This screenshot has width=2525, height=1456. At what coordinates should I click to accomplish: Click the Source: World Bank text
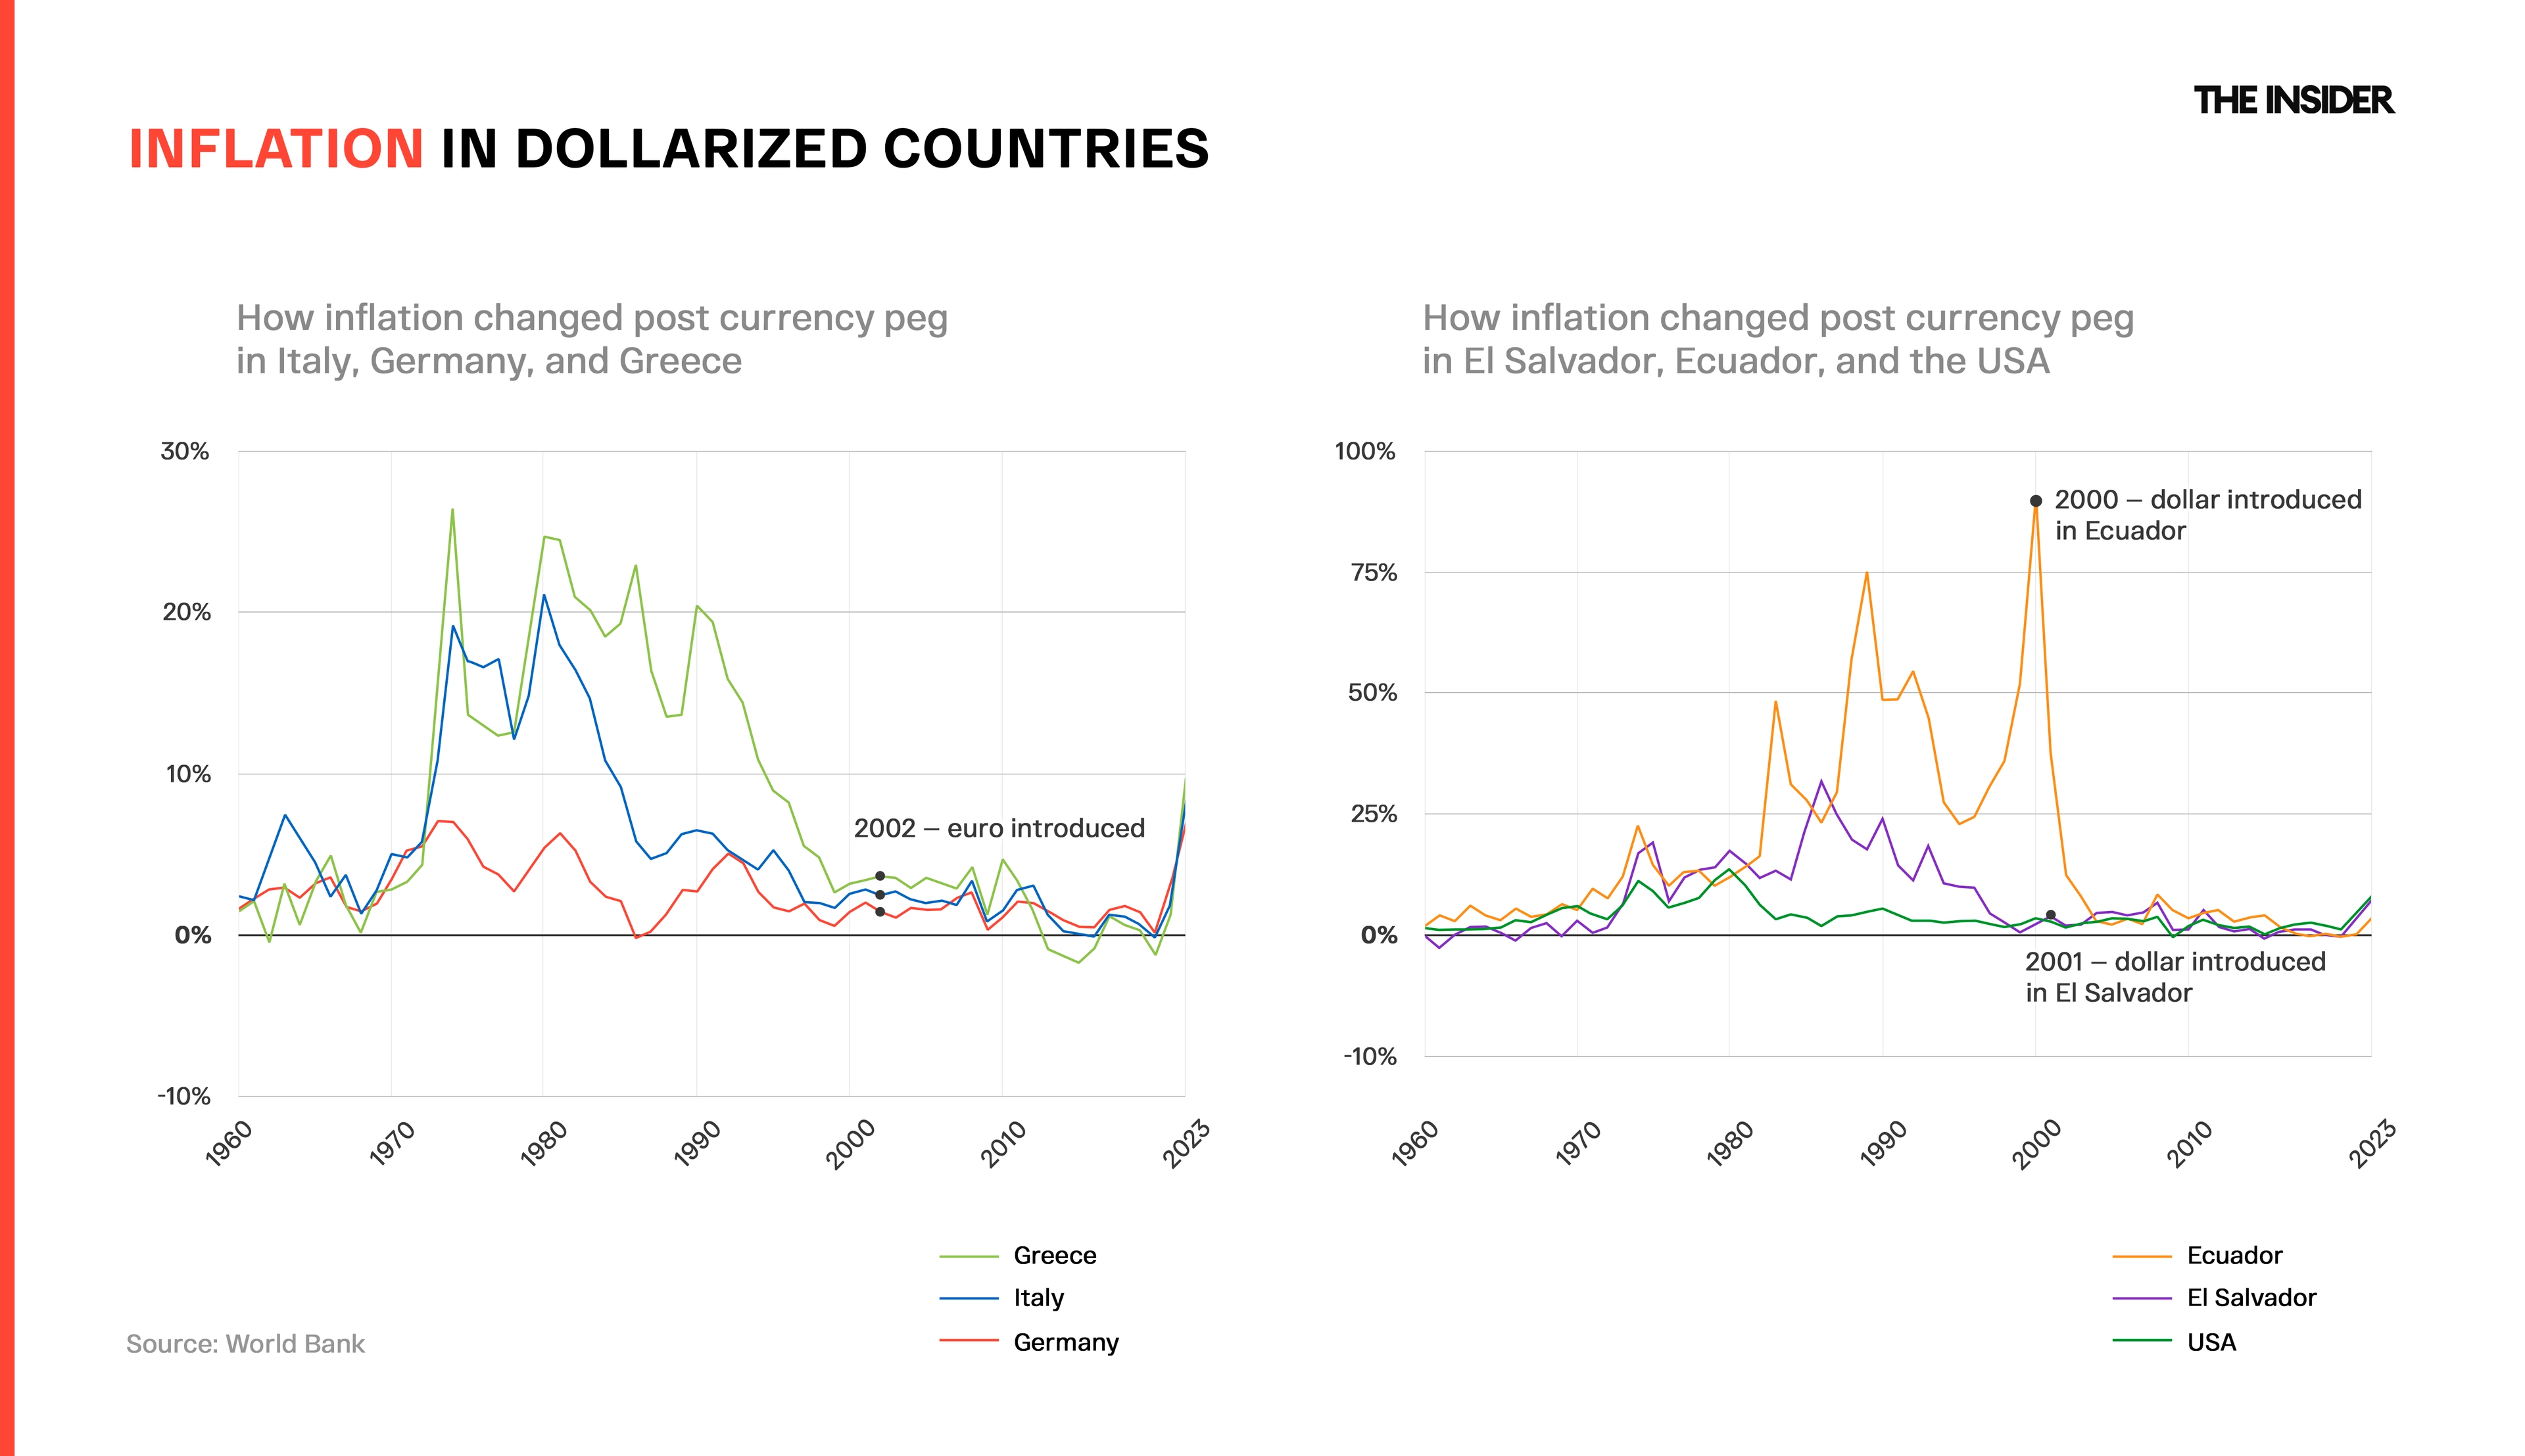245,1343
